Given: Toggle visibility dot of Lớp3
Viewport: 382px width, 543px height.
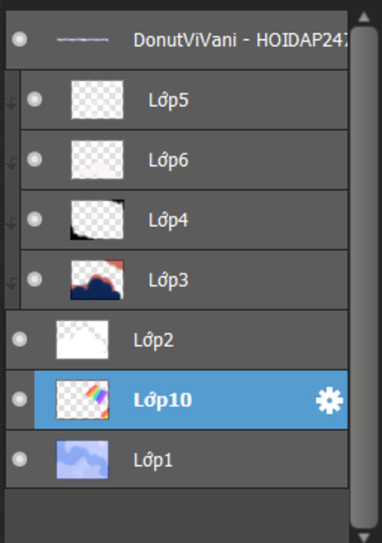Looking at the screenshot, I should [34, 279].
